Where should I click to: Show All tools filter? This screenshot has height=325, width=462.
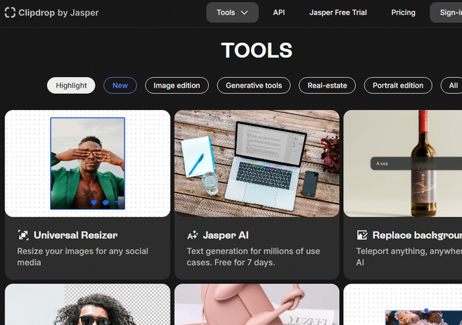pyautogui.click(x=451, y=86)
